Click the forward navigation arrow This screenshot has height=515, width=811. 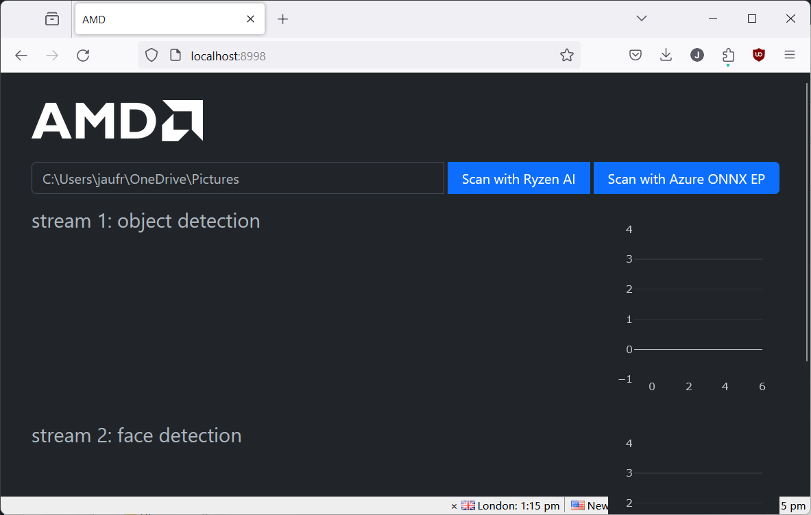52,56
